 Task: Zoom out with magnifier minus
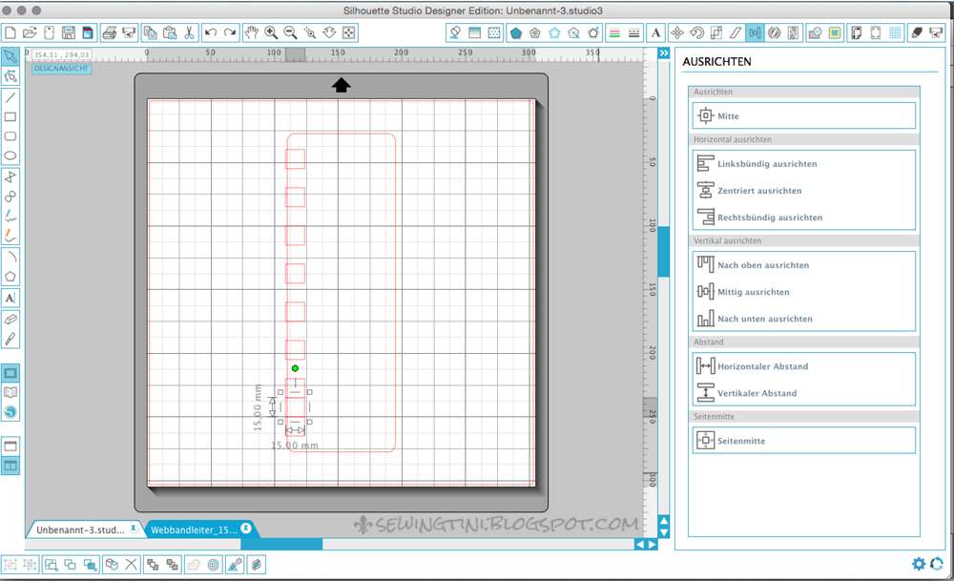pyautogui.click(x=290, y=32)
